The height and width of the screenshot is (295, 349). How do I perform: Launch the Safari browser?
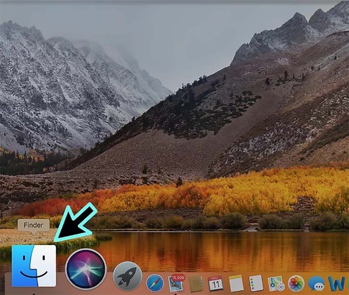pyautogui.click(x=156, y=282)
